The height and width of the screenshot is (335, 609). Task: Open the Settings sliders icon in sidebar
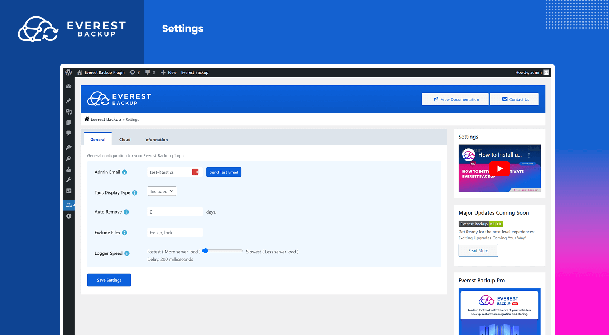(x=69, y=191)
